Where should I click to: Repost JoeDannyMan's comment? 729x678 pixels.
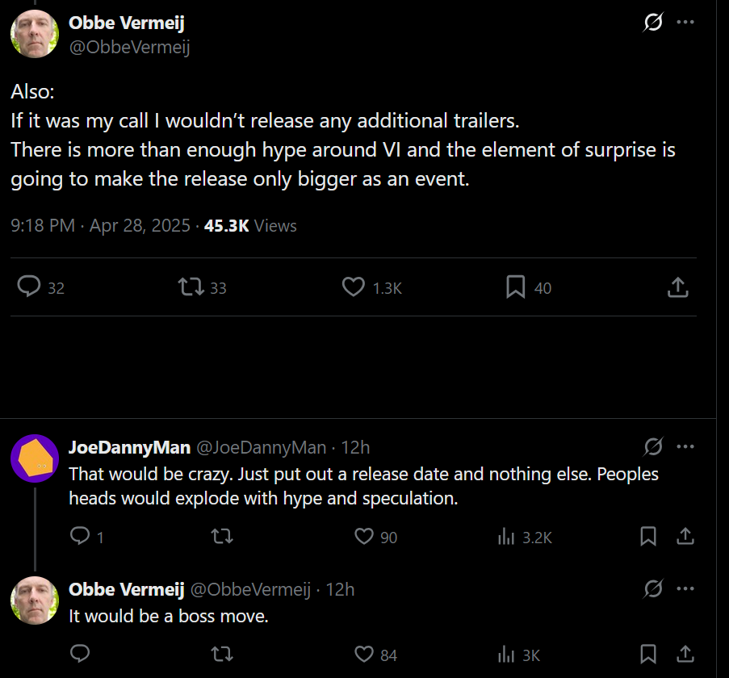coord(221,536)
